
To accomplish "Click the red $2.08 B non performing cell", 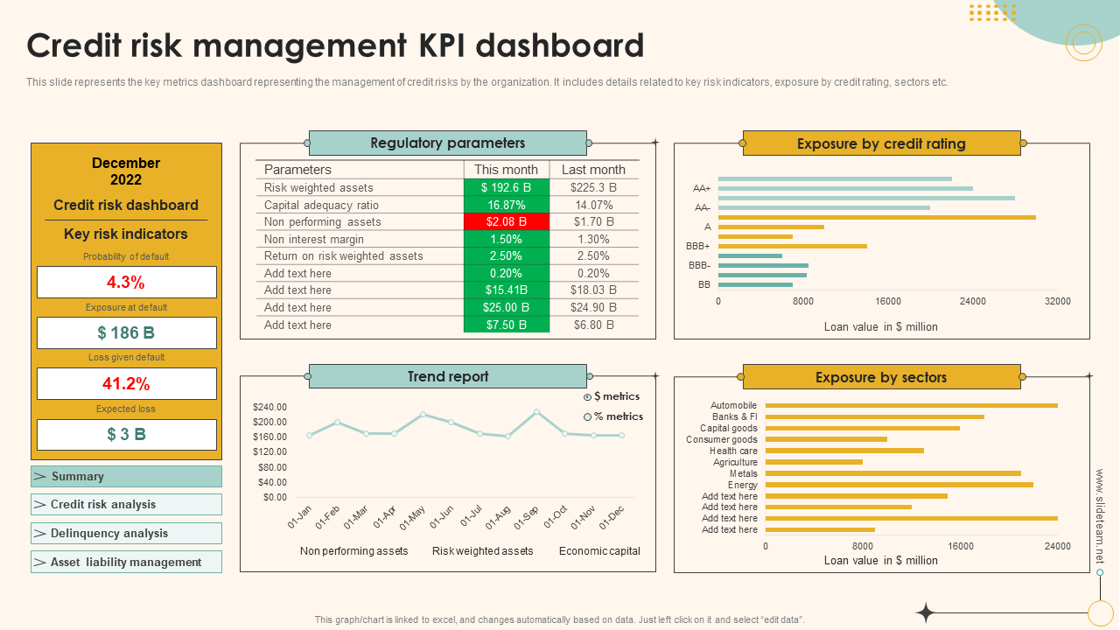I will pos(506,221).
